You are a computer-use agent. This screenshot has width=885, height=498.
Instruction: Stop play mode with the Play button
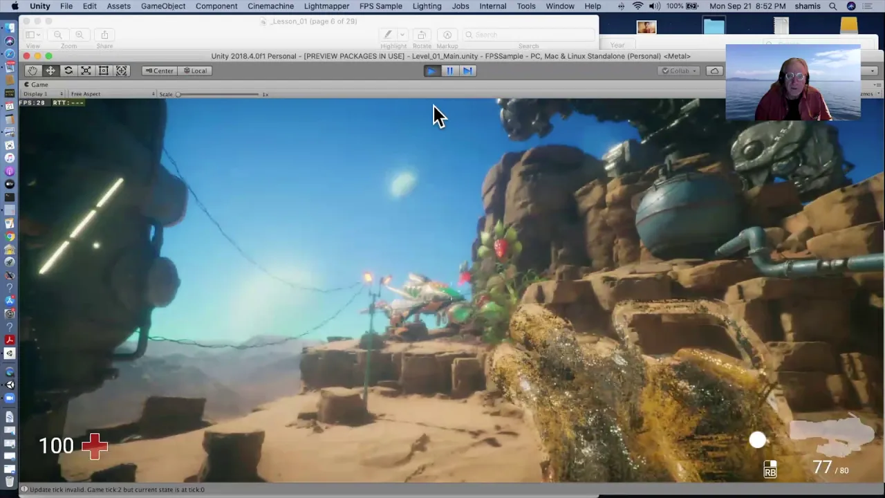431,71
